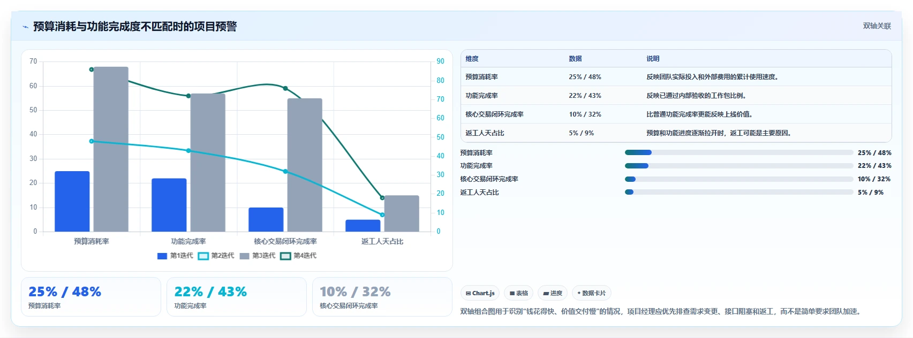Toggle the 第4迭代 legend item
This screenshot has height=338, width=913.
click(298, 256)
